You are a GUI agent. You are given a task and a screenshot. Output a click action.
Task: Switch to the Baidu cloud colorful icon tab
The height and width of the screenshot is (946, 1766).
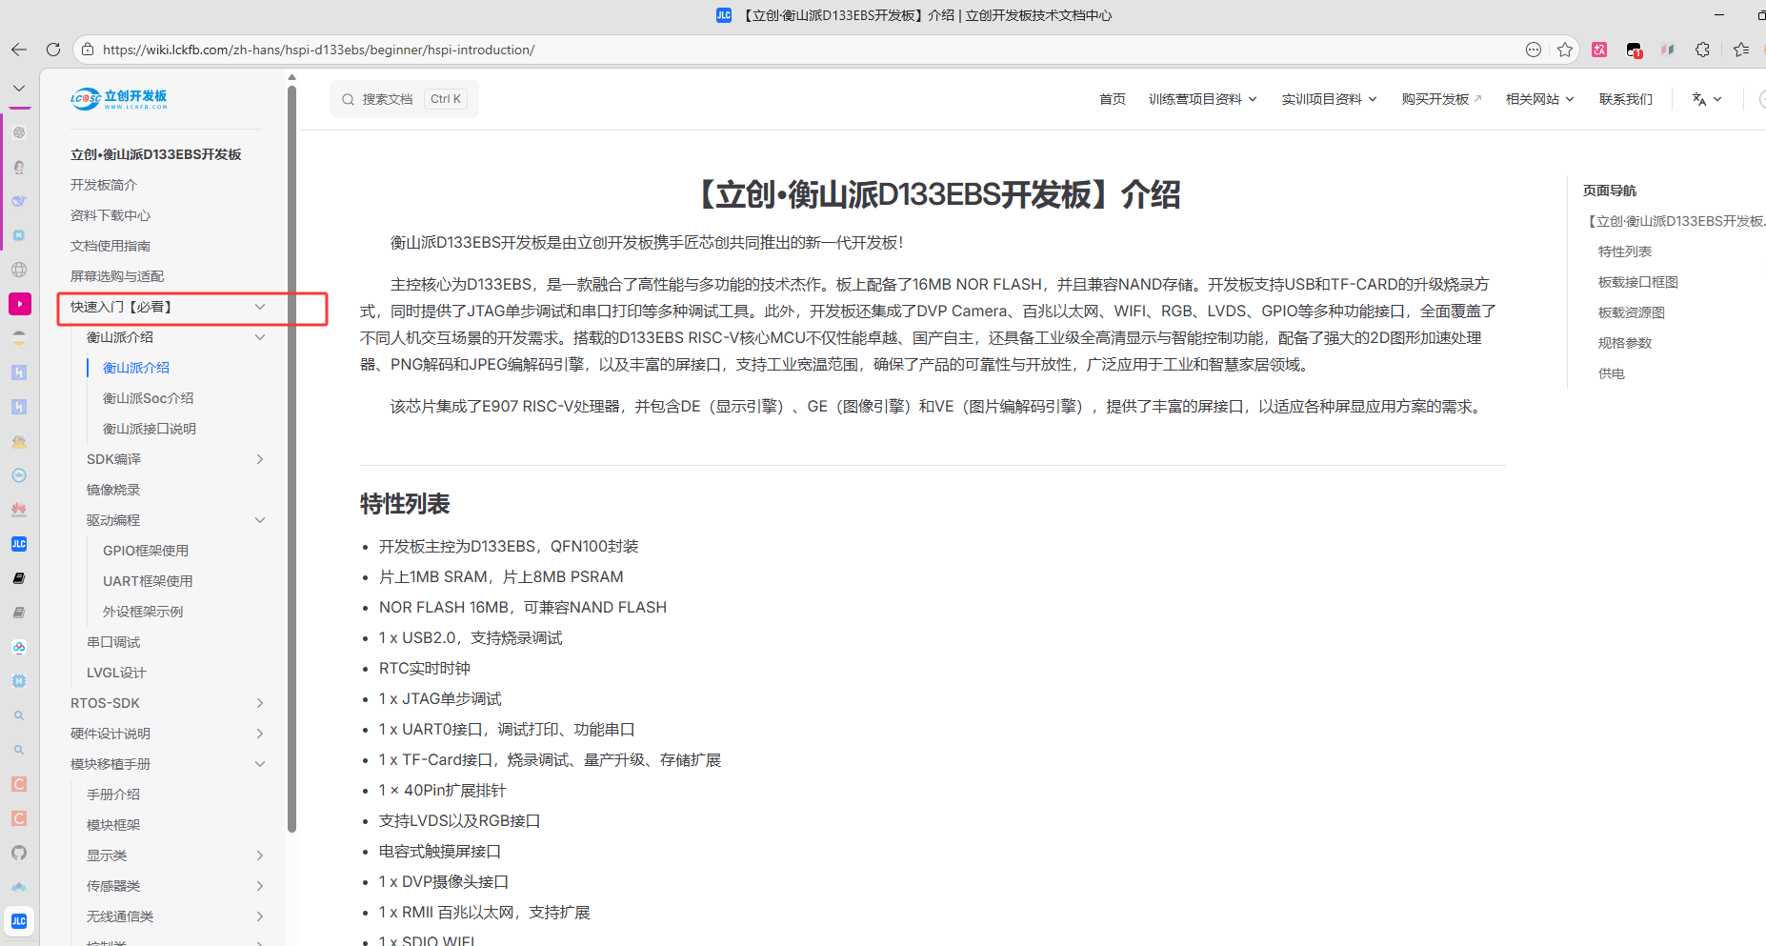tap(19, 647)
